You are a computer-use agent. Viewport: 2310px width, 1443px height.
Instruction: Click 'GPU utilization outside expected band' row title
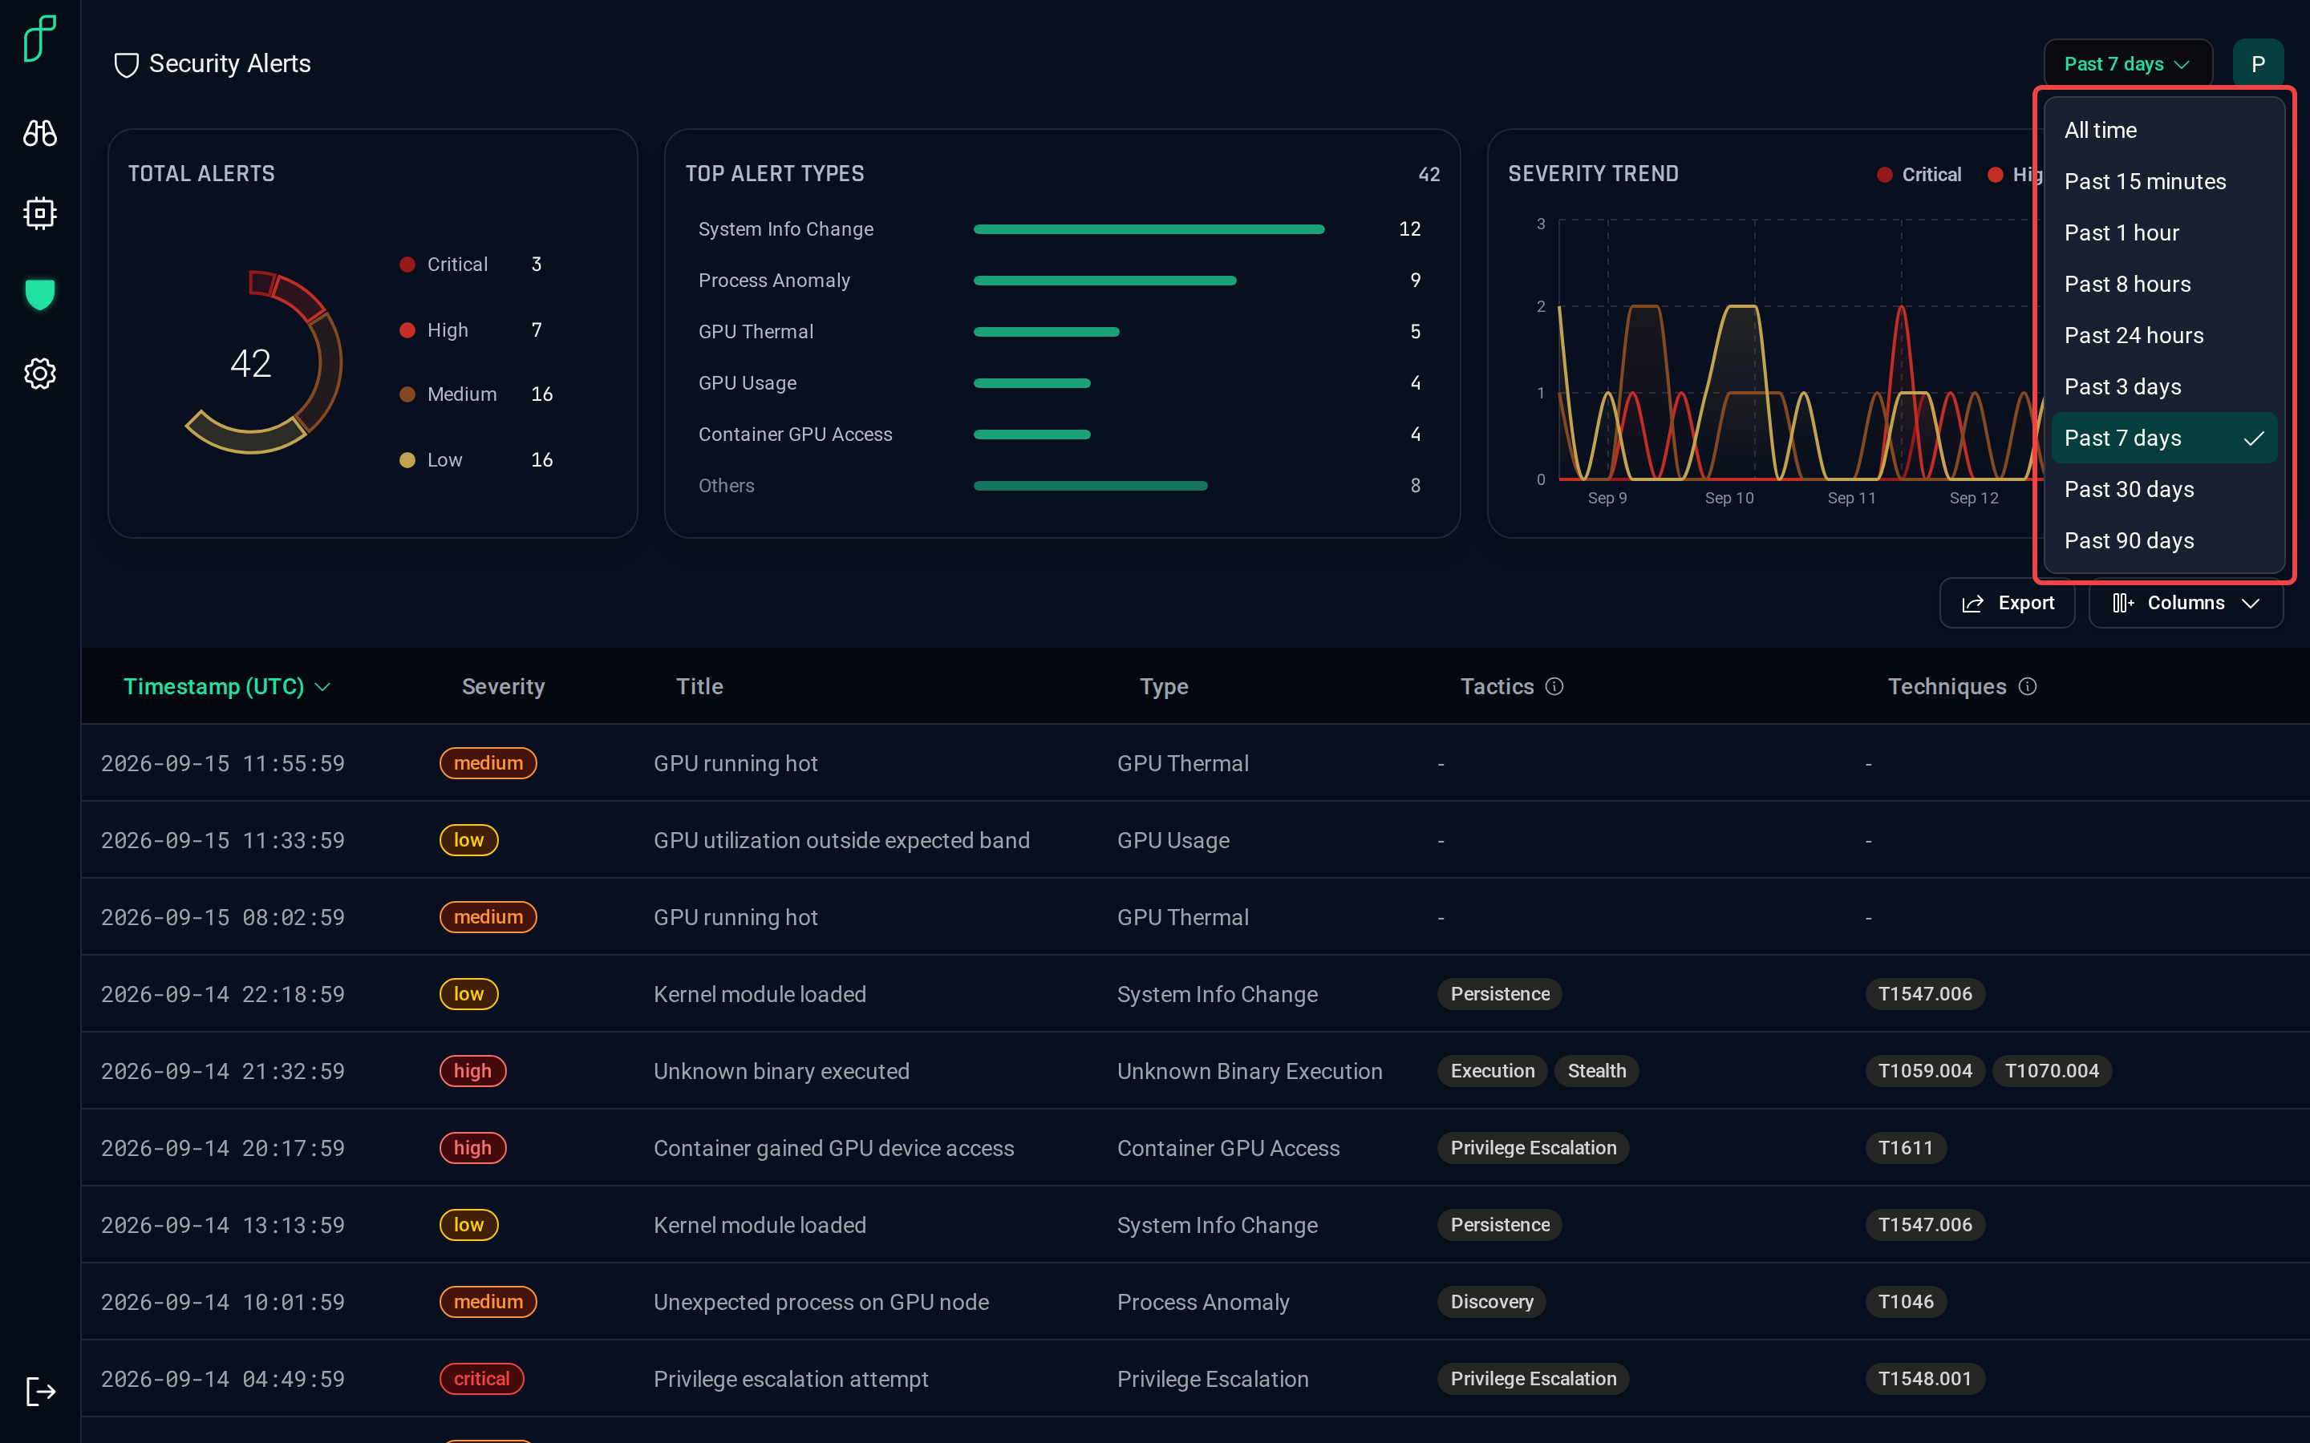(841, 840)
